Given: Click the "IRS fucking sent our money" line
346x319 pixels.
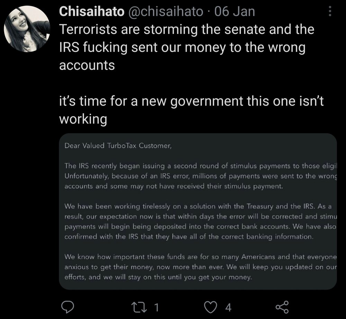Looking at the screenshot, I should (x=182, y=48).
